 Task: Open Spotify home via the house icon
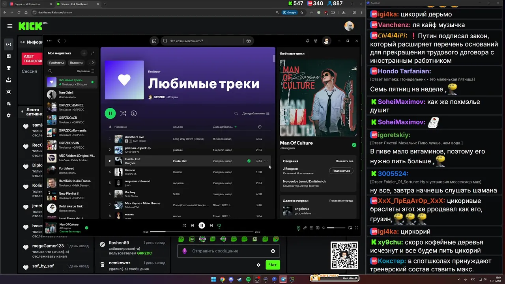click(154, 41)
